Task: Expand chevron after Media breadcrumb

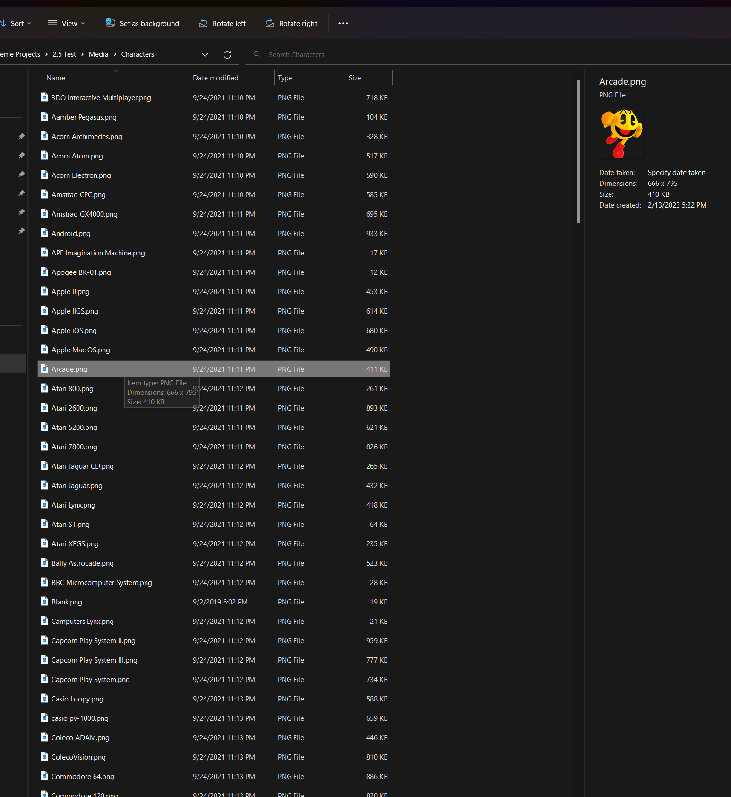Action: point(115,54)
